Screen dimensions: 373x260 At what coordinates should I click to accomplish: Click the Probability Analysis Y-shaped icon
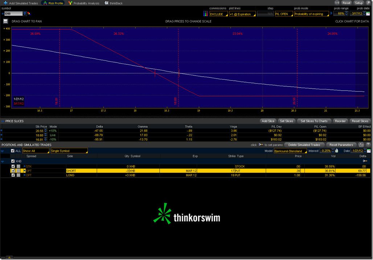point(70,3)
